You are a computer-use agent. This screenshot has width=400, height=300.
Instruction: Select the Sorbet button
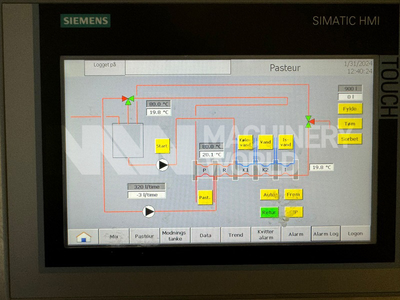pyautogui.click(x=349, y=139)
